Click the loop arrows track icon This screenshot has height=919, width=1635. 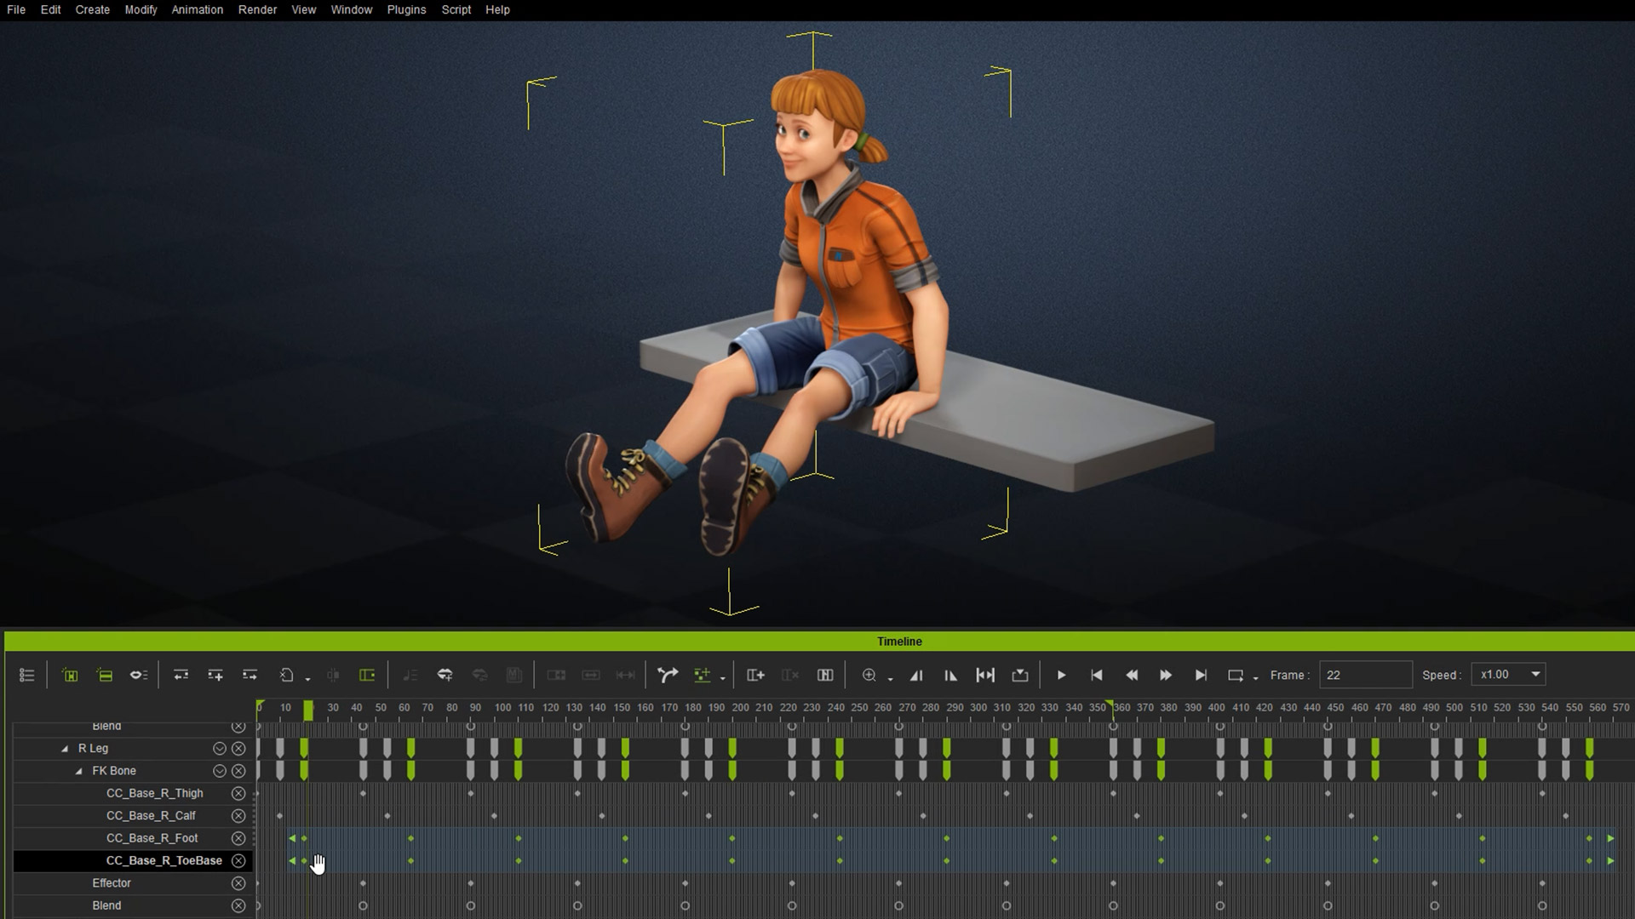click(181, 675)
